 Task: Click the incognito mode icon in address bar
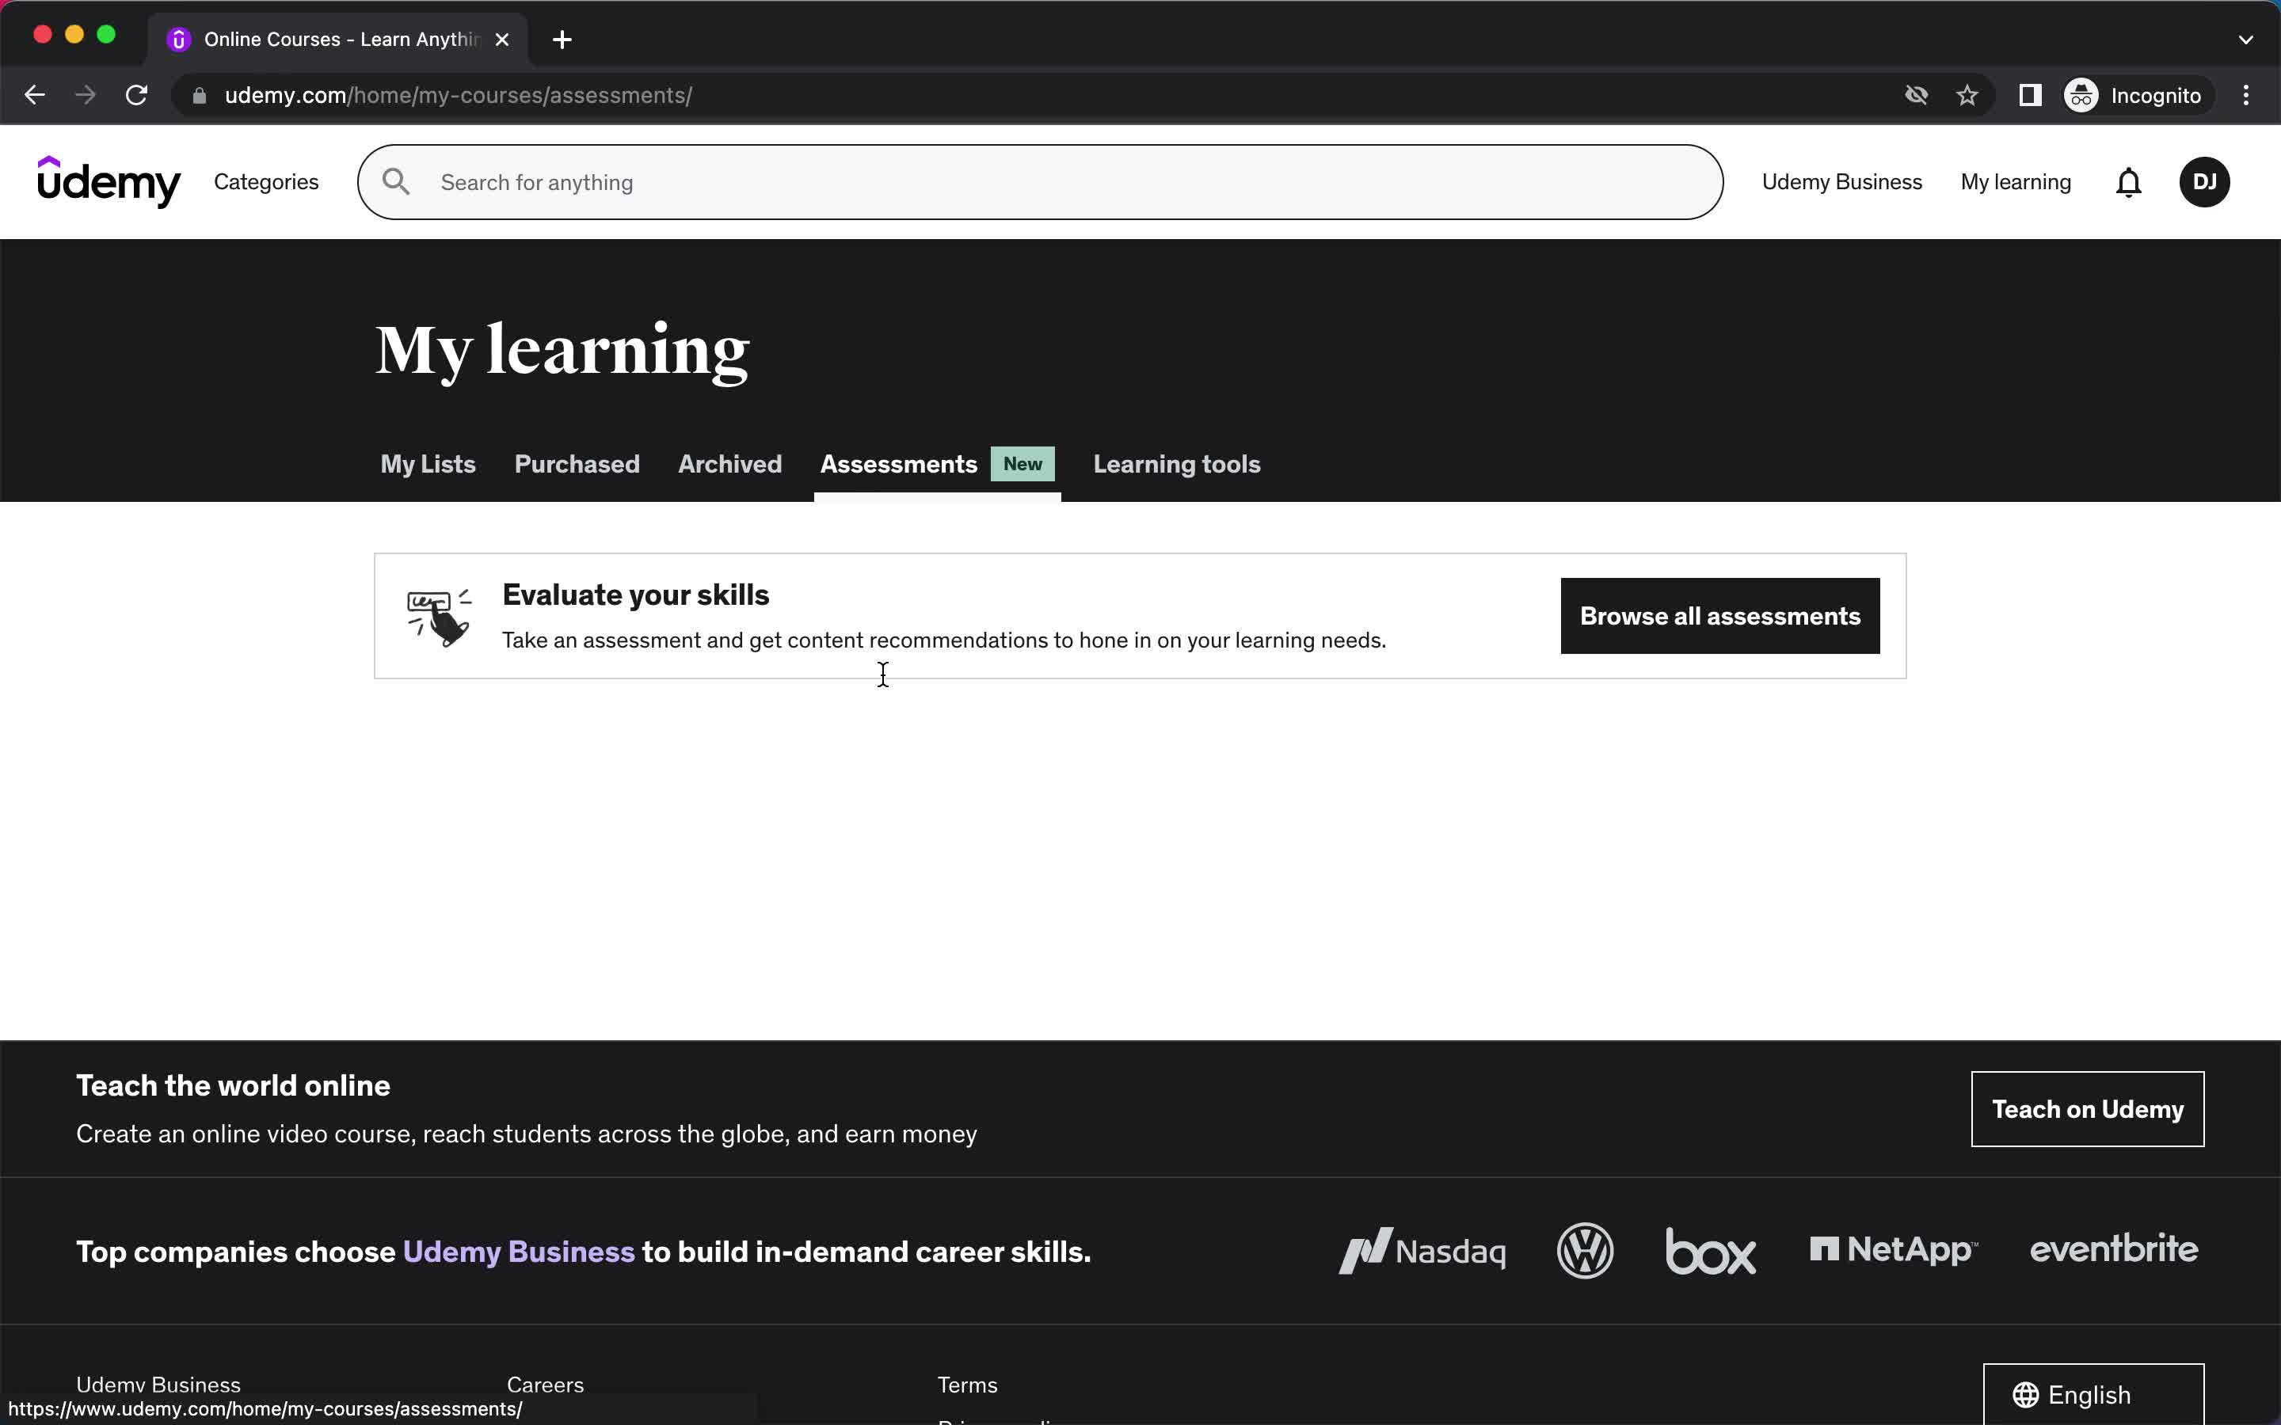point(2081,93)
